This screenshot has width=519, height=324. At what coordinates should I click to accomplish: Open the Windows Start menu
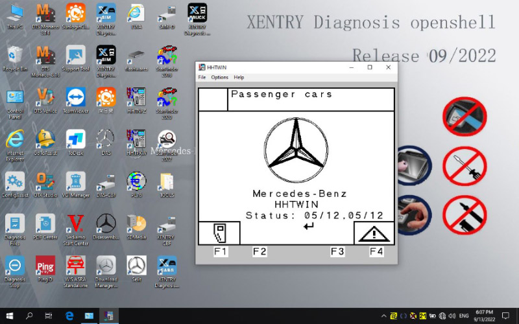pyautogui.click(x=9, y=316)
